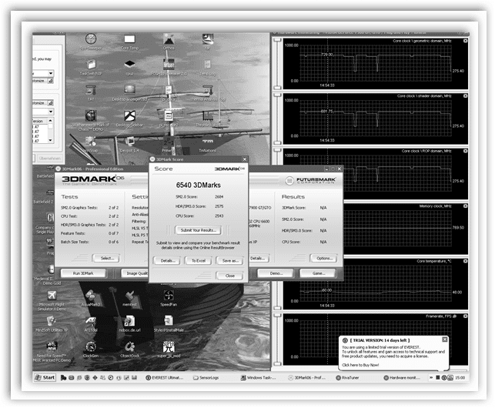Open the MindSoft Utilities XP icon
The width and height of the screenshot is (495, 408).
(x=52, y=324)
